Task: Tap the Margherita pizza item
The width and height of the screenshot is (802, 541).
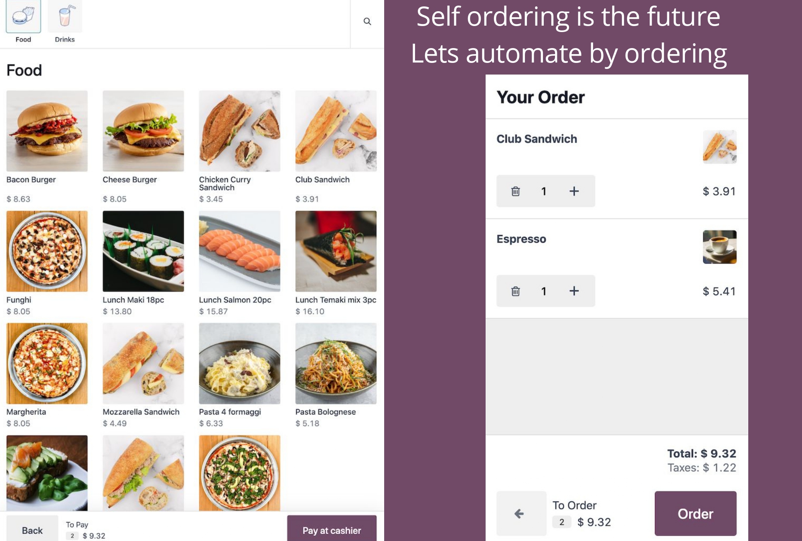Action: point(47,363)
